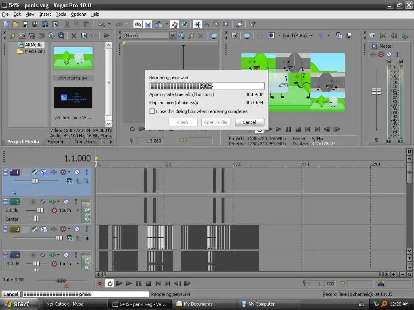
Task: Adjust the Master volume fader
Action: pyautogui.click(x=376, y=92)
